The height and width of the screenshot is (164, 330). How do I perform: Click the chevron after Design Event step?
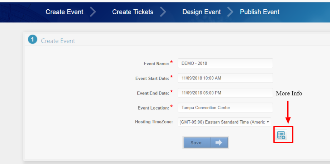pos(230,12)
